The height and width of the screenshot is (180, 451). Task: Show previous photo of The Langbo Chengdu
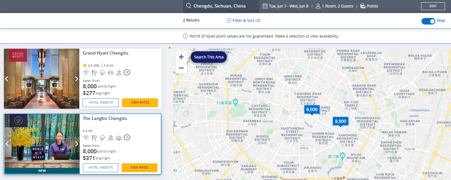click(7, 144)
